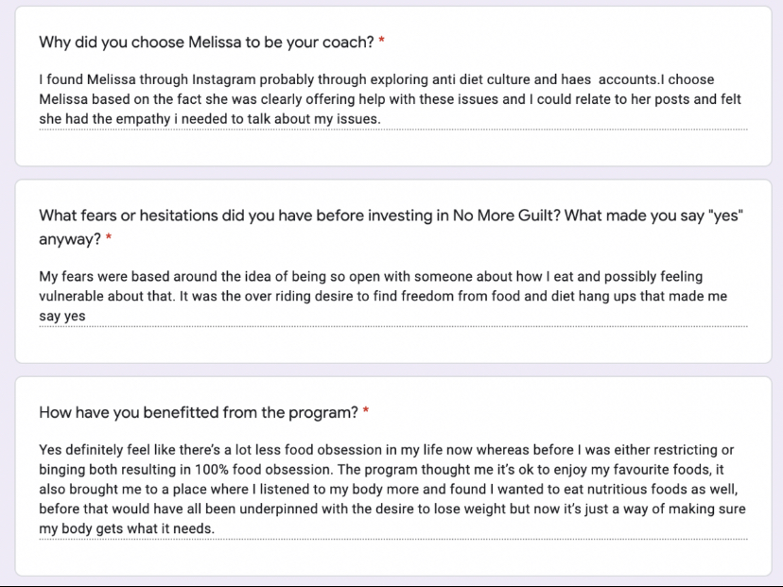Click the "How have you benefitted from the program?" heading

[199, 412]
